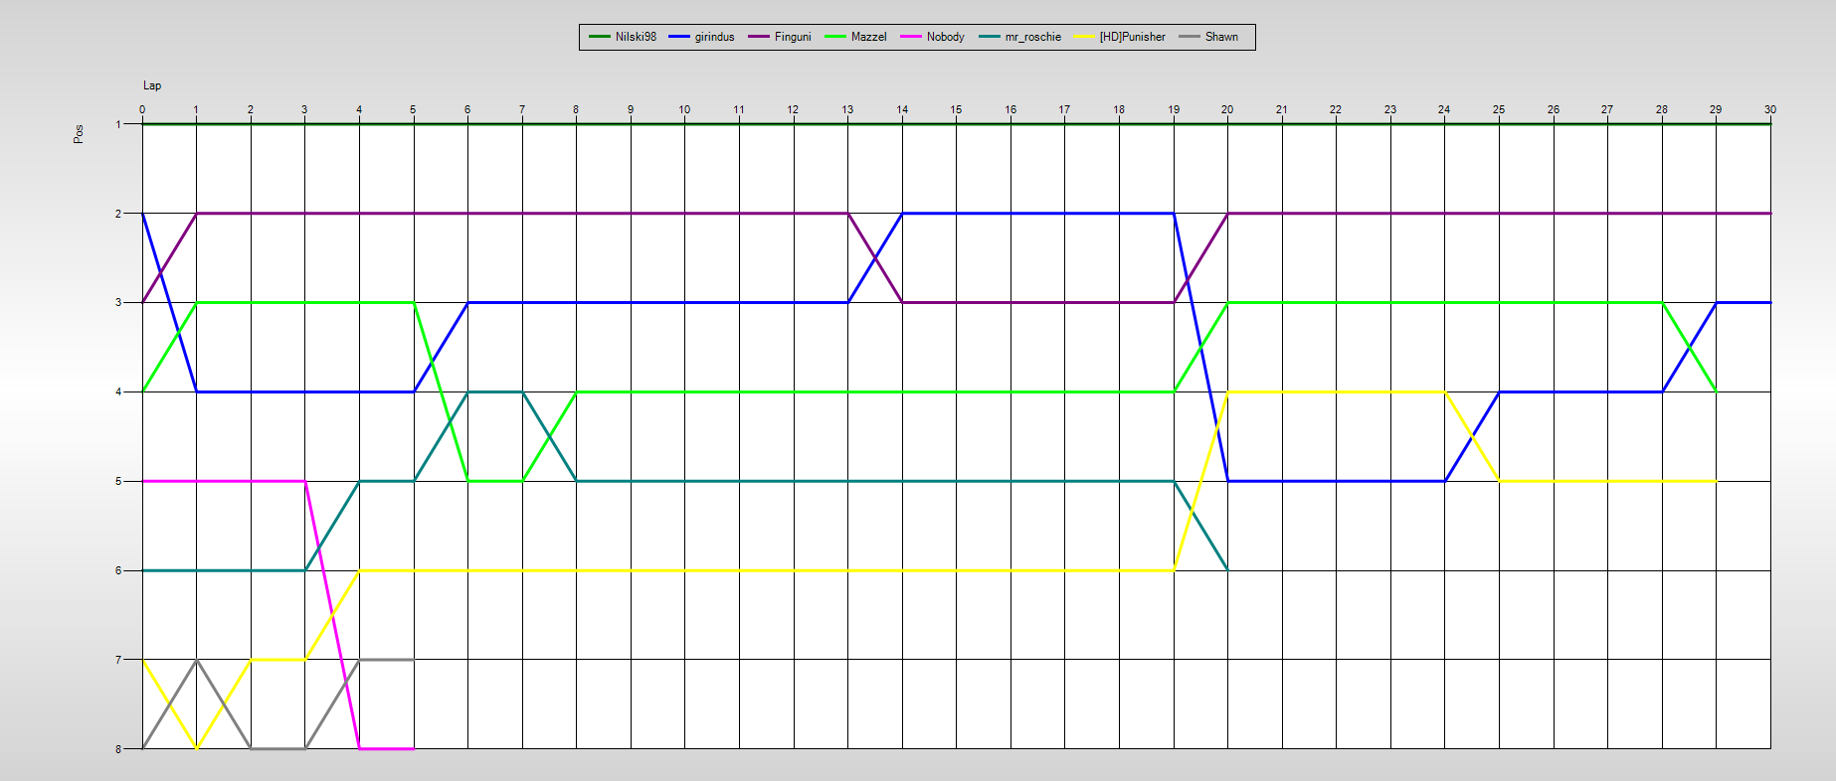Image resolution: width=1836 pixels, height=781 pixels.
Task: Click the position 1 axis label
Action: 118,124
